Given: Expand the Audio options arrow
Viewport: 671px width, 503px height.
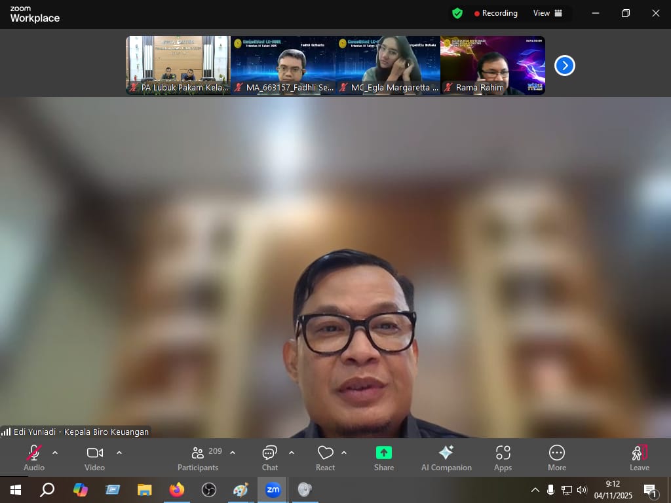Looking at the screenshot, I should pos(55,453).
